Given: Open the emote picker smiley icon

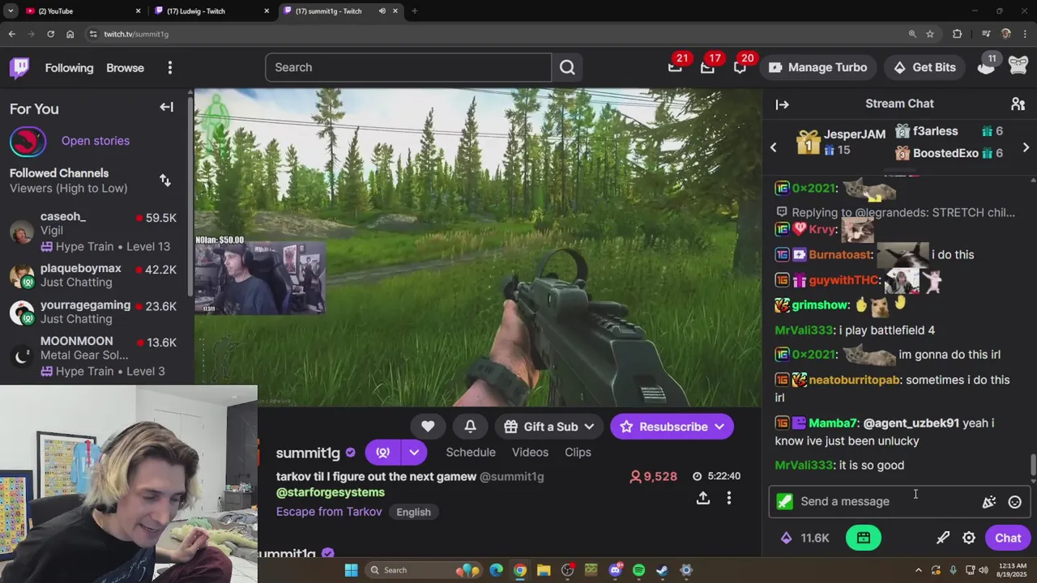Looking at the screenshot, I should click(x=1014, y=502).
